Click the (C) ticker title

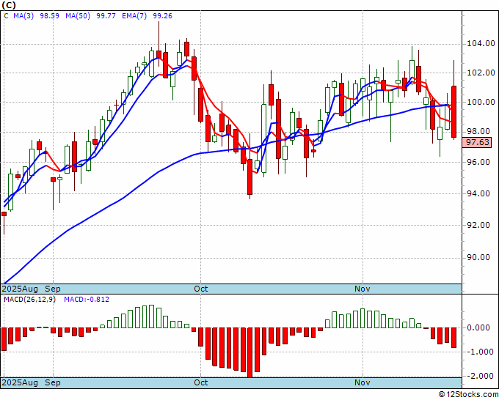(x=9, y=5)
